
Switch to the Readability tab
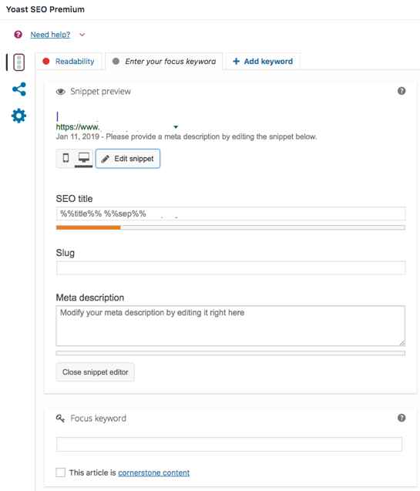pos(69,62)
